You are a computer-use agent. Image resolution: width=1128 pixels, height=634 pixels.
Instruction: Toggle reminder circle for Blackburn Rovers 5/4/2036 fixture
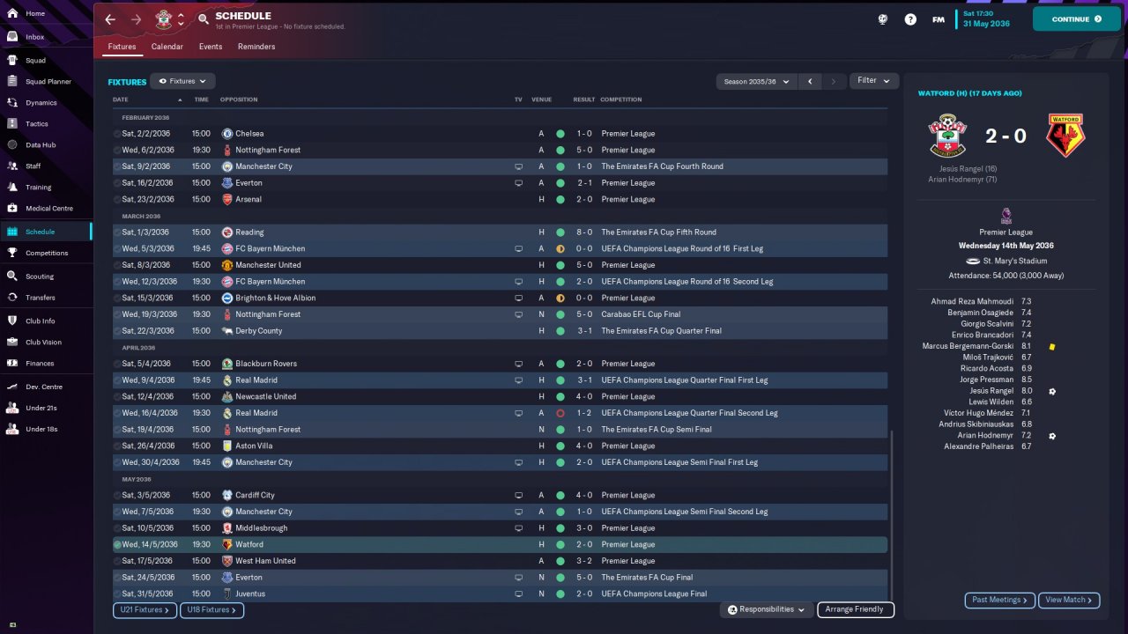117,364
